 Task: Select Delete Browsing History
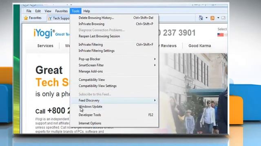(115, 18)
